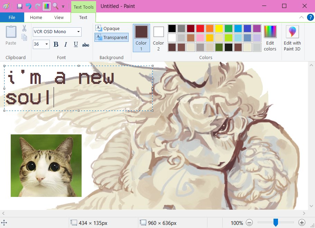315x228 pixels.
Task: Click the Paint application icon in title bar
Action: (x=6, y=7)
